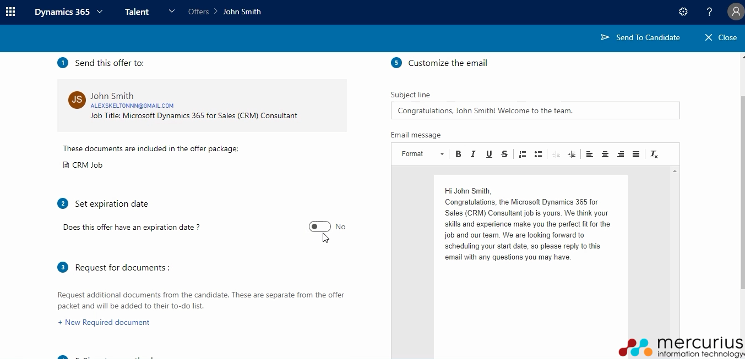
Task: Click the JS candidate avatar
Action: pos(77,100)
